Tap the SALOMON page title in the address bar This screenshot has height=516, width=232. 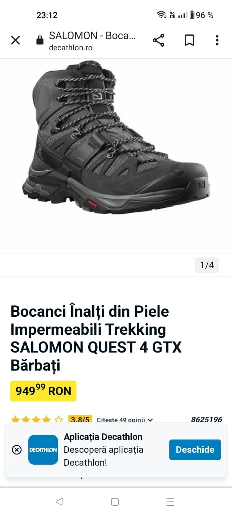pyautogui.click(x=92, y=35)
